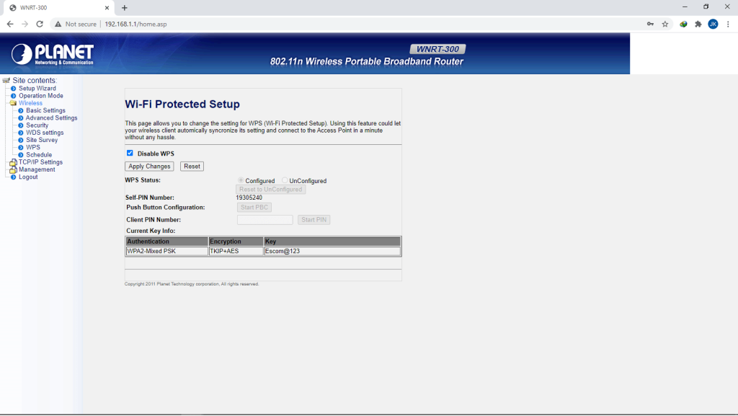
Task: Click the Client PIN Number field
Action: pyautogui.click(x=265, y=220)
